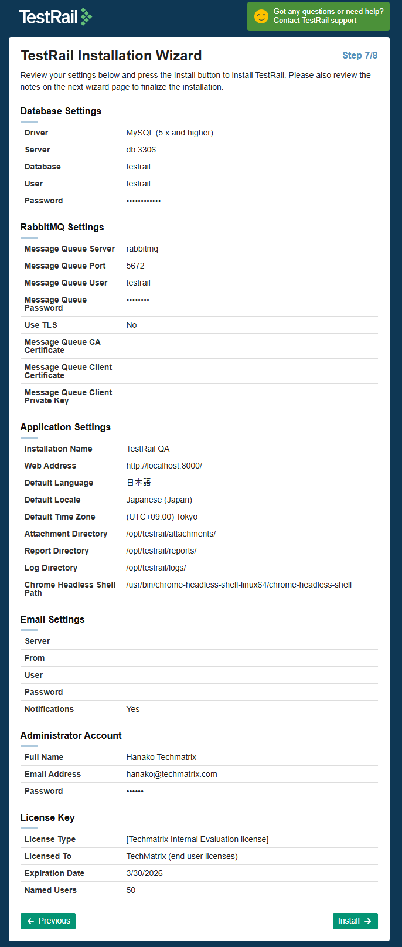Click the Web Address value http://localhost:8000/

coord(164,466)
